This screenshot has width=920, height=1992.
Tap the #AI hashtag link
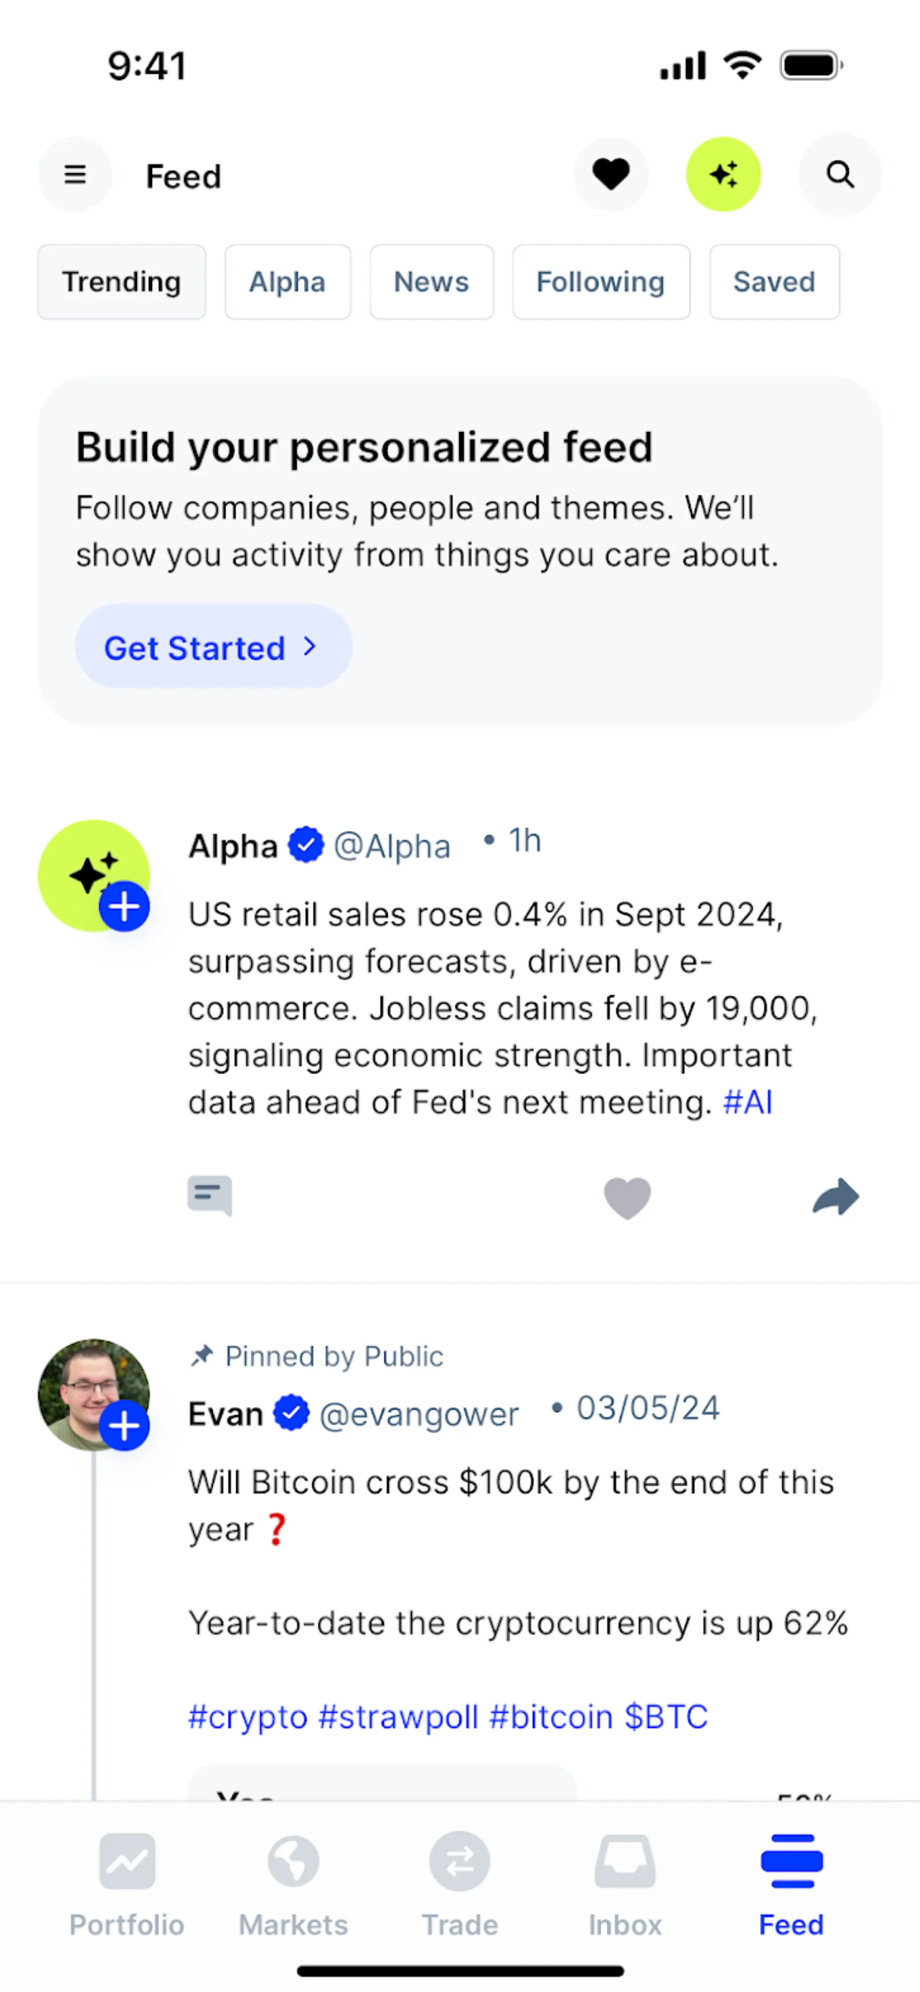pos(747,1102)
